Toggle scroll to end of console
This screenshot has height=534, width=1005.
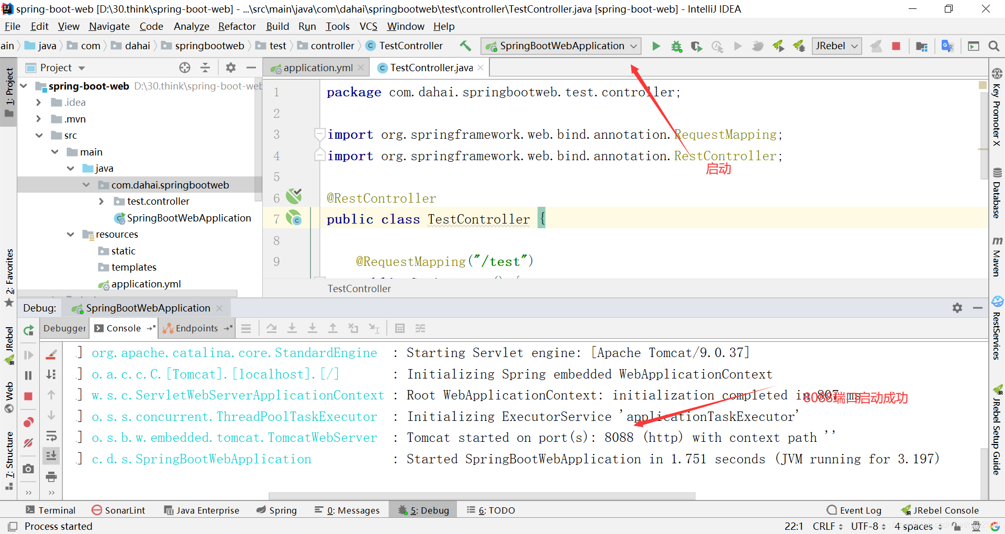51,456
